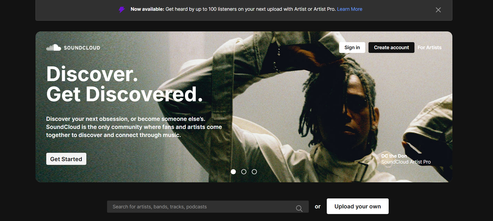Click the "Now available:" announcement text
Screen dimensions: 493x221
point(147,9)
